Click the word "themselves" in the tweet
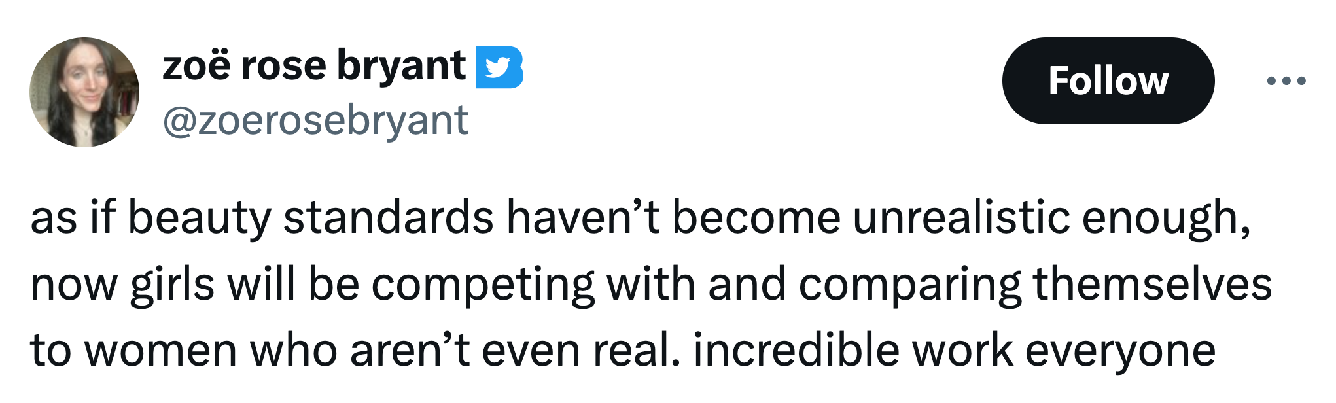 click(1152, 285)
